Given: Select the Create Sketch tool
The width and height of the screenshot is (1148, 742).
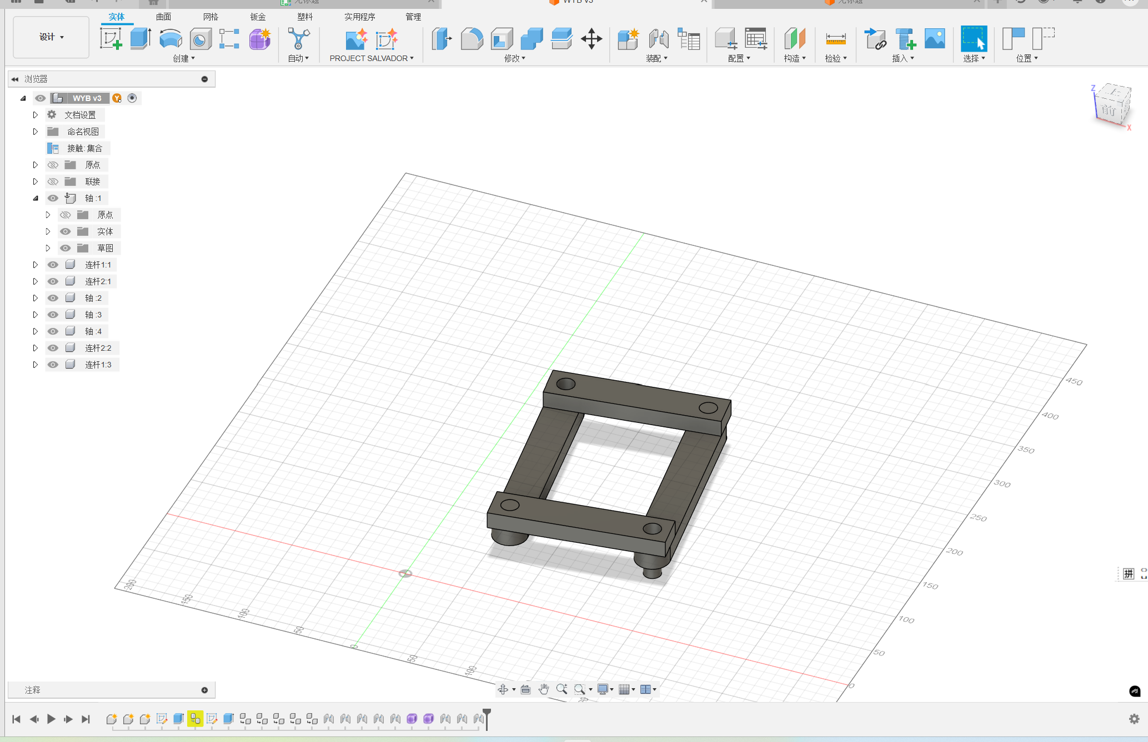Looking at the screenshot, I should pos(111,39).
